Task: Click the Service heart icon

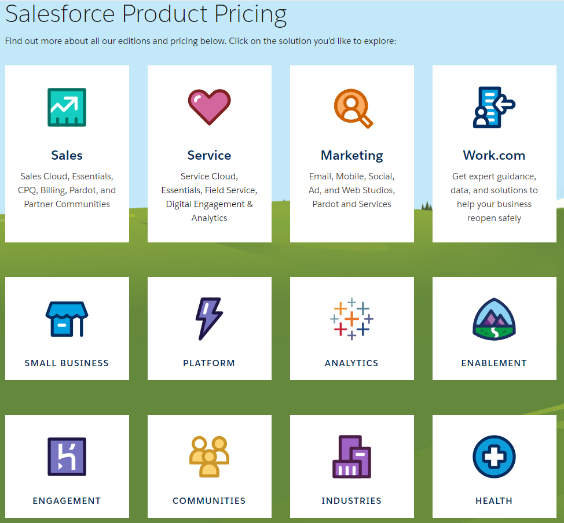Action: coord(209,107)
